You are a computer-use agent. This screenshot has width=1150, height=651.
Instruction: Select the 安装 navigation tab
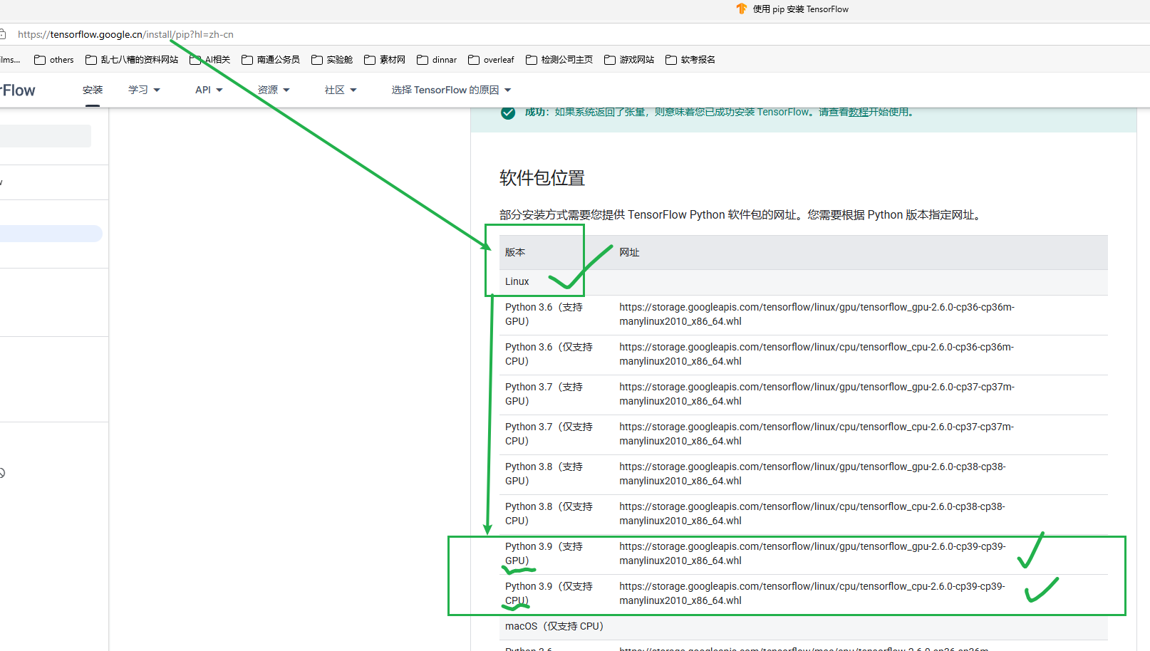tap(93, 90)
